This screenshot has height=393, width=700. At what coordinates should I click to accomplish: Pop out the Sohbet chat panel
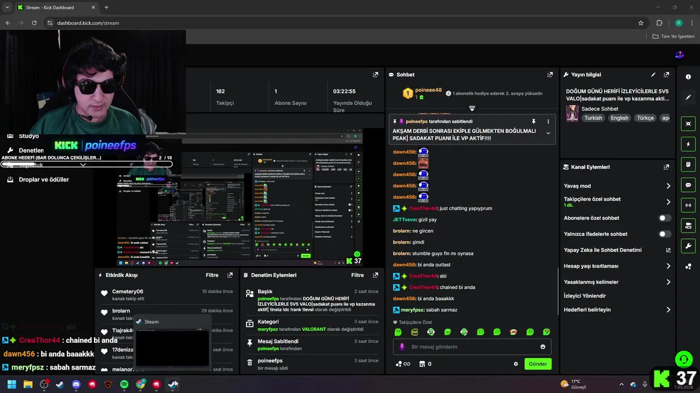coord(550,75)
